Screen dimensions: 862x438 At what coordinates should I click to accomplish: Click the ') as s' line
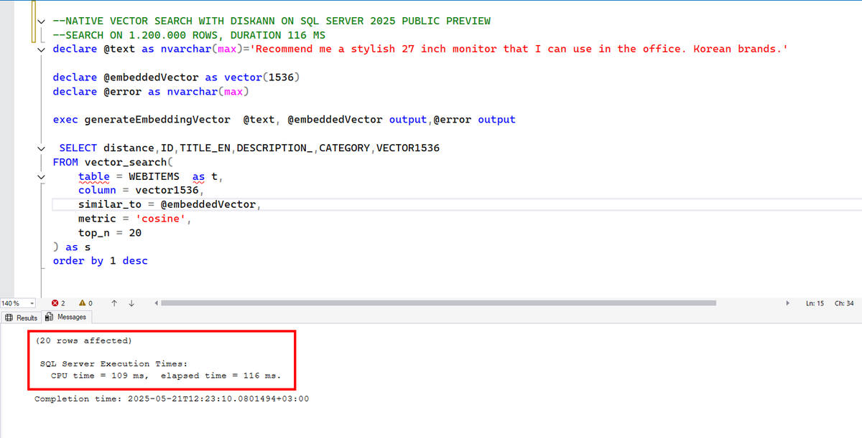coord(72,247)
